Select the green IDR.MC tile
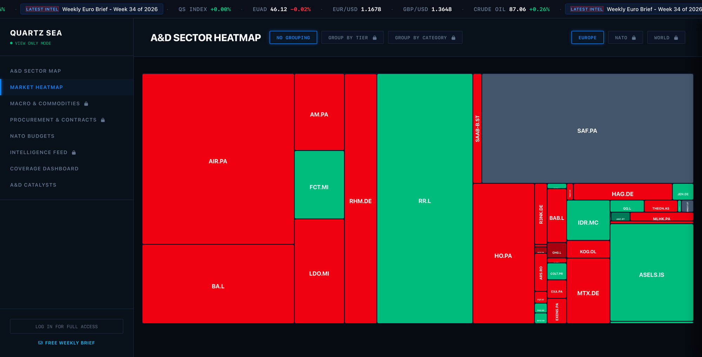 (588, 220)
